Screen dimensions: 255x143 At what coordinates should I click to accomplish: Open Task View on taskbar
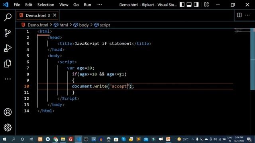[31, 139]
